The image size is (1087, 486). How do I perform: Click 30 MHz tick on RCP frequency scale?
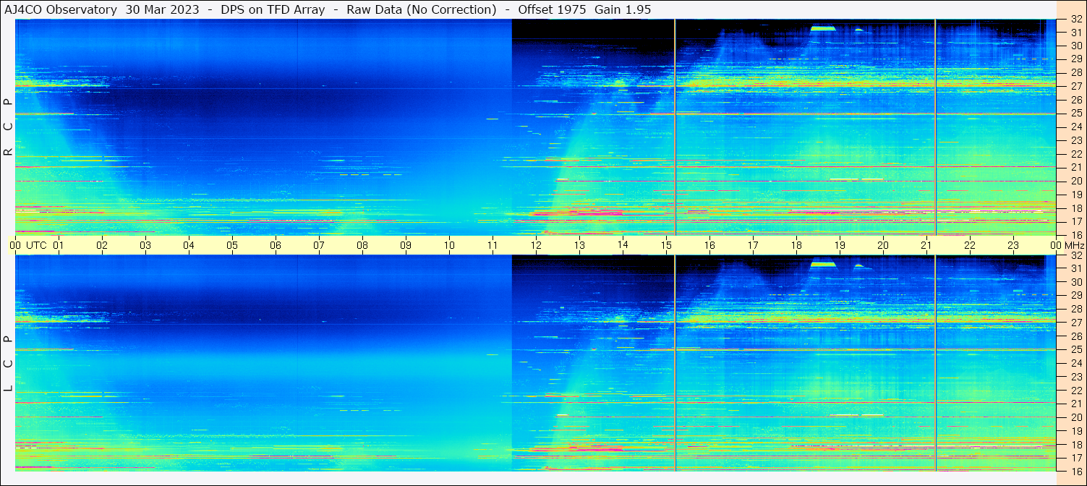[1075, 46]
